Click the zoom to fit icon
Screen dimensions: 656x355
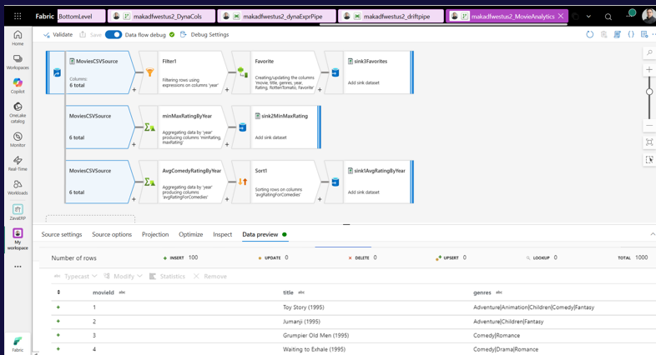(x=649, y=142)
